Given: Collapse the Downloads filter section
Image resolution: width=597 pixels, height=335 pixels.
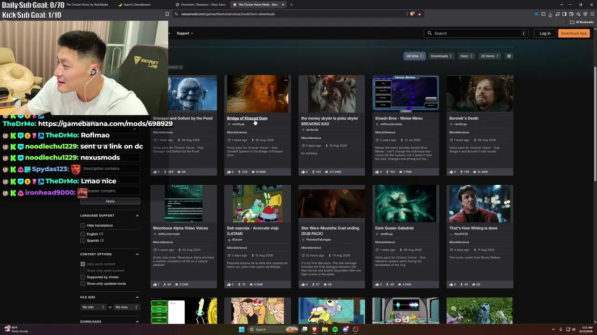Looking at the screenshot, I should [x=137, y=322].
